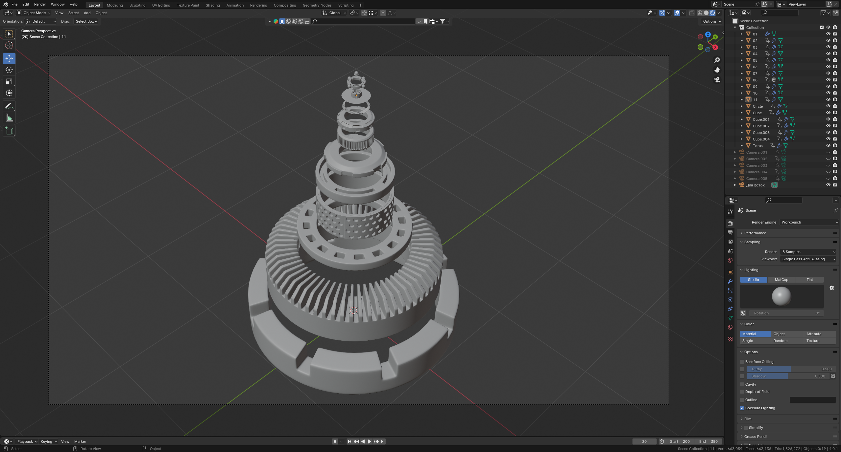Enable the Cavity checkbox
Image resolution: width=841 pixels, height=452 pixels.
(742, 384)
